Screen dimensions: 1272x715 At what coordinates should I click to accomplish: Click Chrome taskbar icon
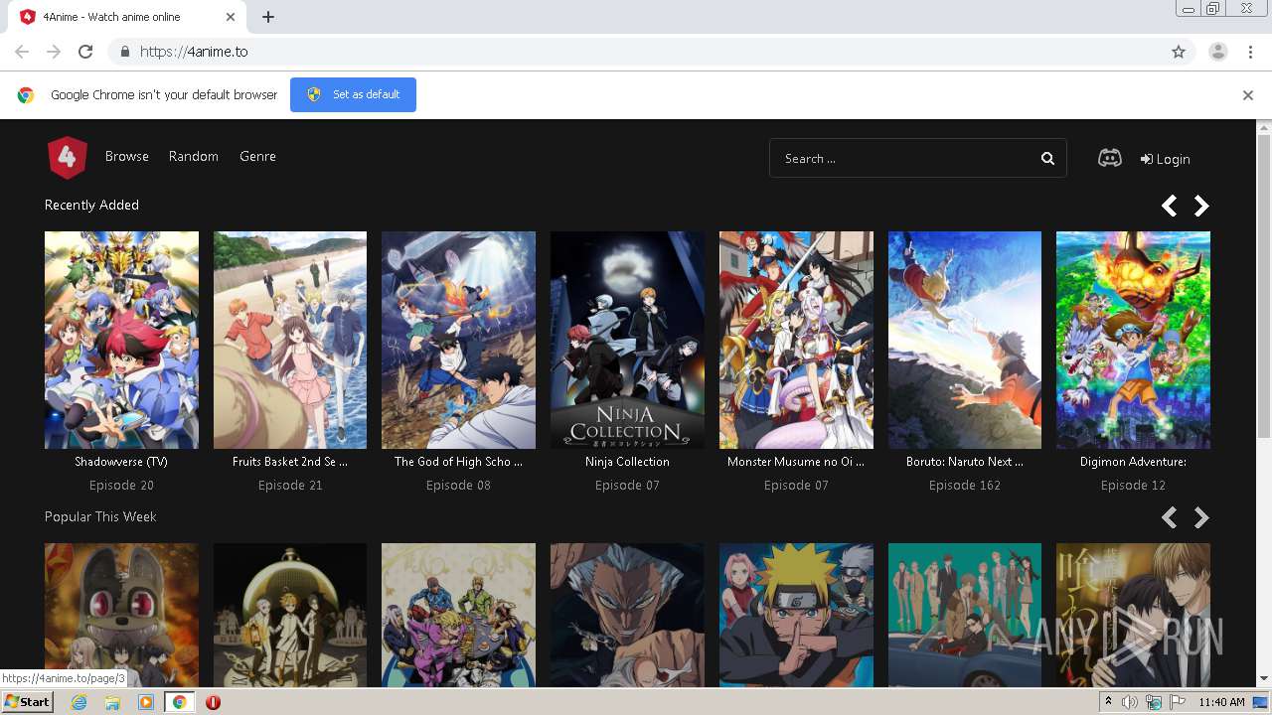(x=179, y=702)
